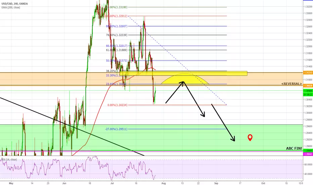Image resolution: width=313 pixels, height=185 pixels.
Task: Click the 61.80%(1.31889) Fibonacci label
Action: [x=117, y=50]
